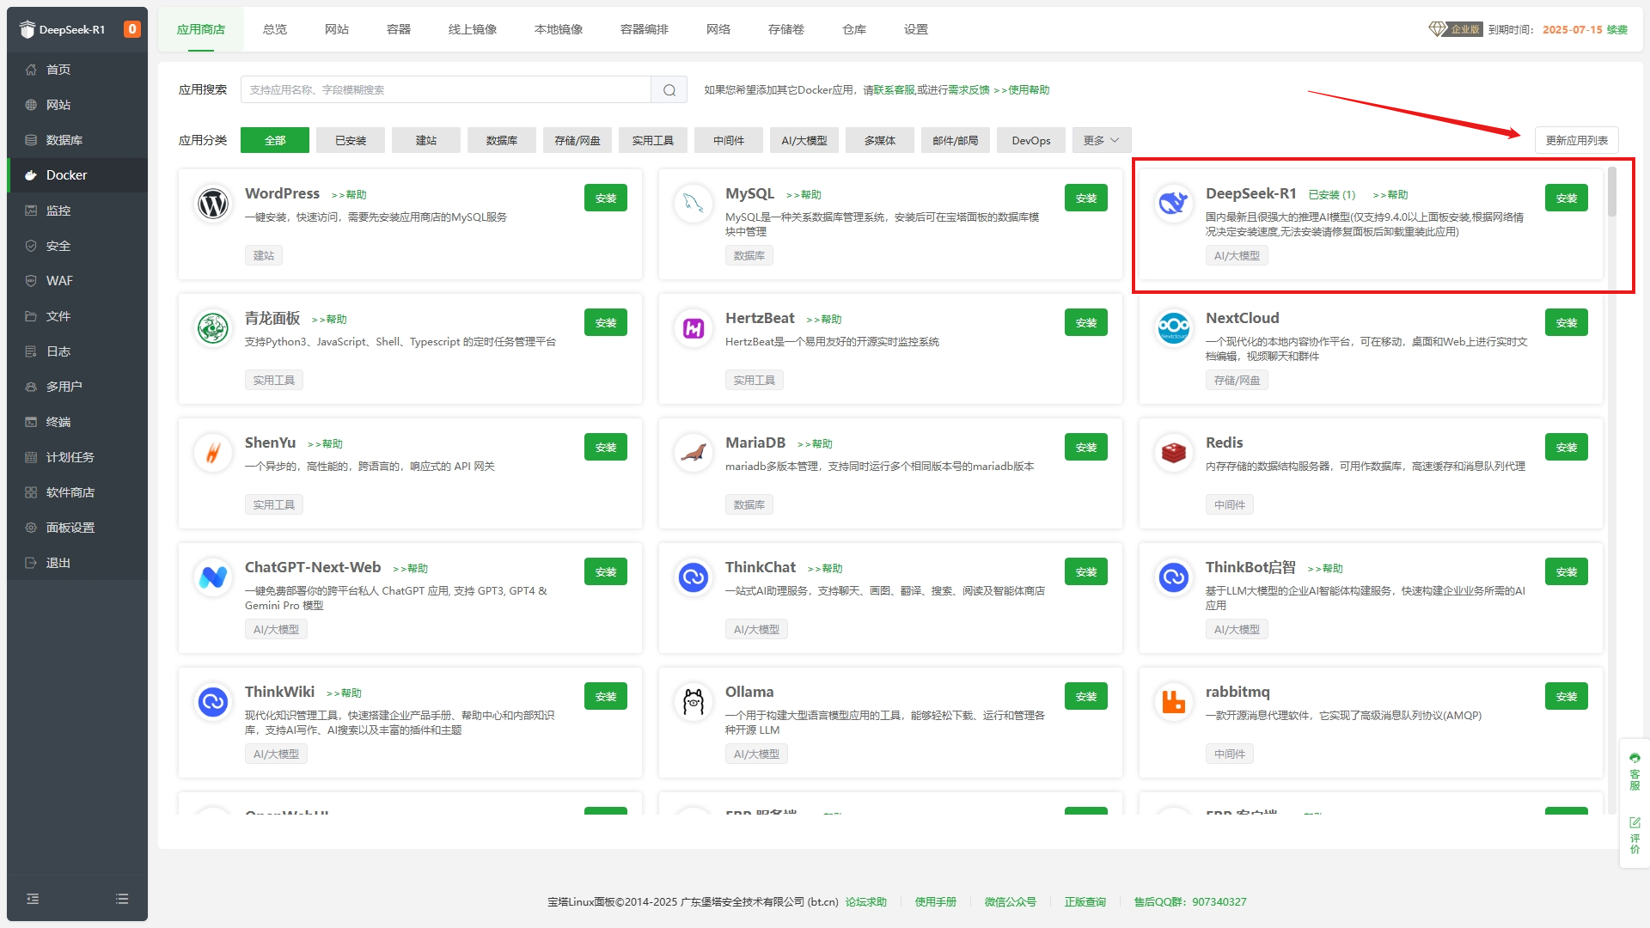Screen dimensions: 1650x928
Task: Click the Redis red cube logo
Action: tap(1174, 453)
